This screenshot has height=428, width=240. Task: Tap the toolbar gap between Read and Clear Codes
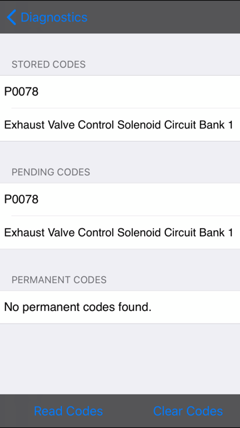[128, 411]
